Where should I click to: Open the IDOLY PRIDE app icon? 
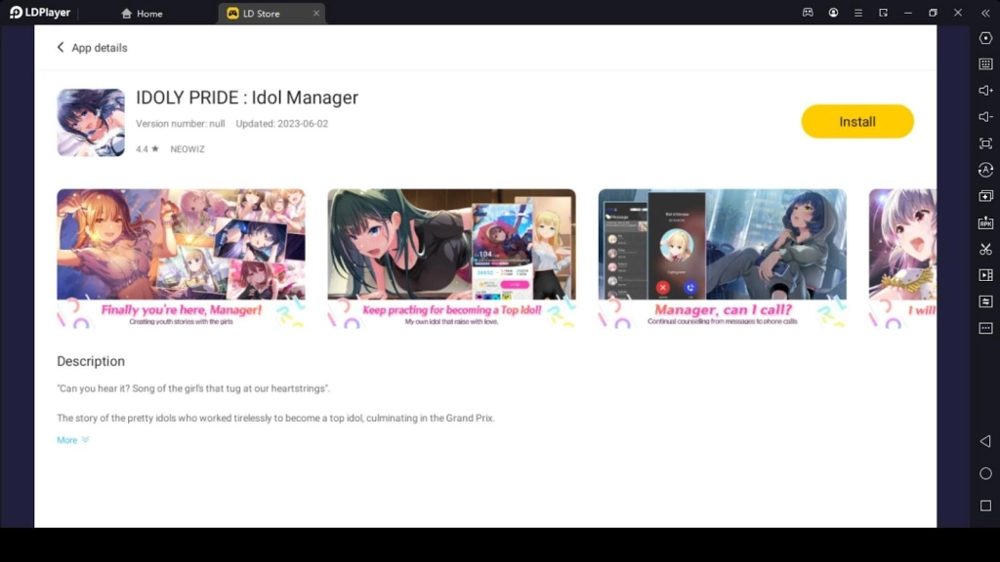pyautogui.click(x=91, y=122)
